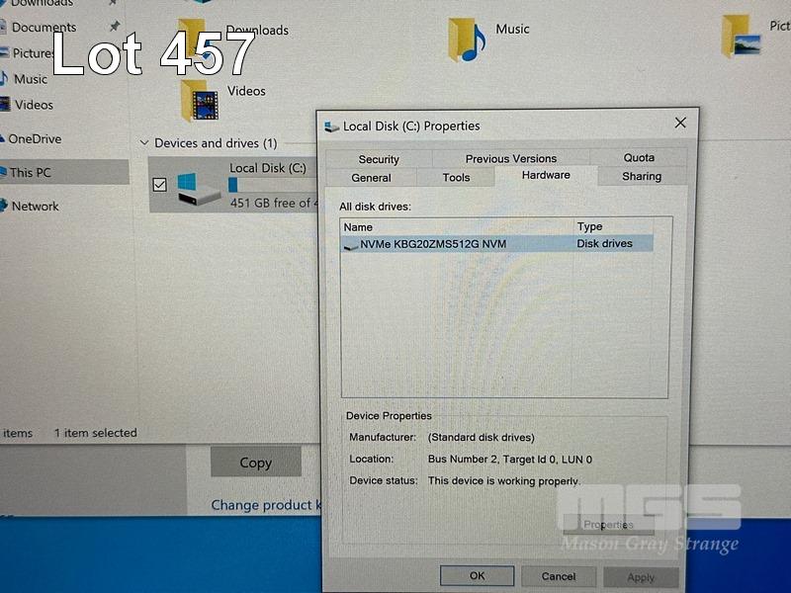Switch to the Security tab
791x593 pixels.
tap(379, 159)
